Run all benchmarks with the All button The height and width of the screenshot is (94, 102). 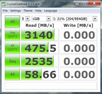click(x=12, y=22)
